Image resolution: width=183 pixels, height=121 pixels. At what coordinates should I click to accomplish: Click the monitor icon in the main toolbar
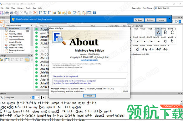74,13
